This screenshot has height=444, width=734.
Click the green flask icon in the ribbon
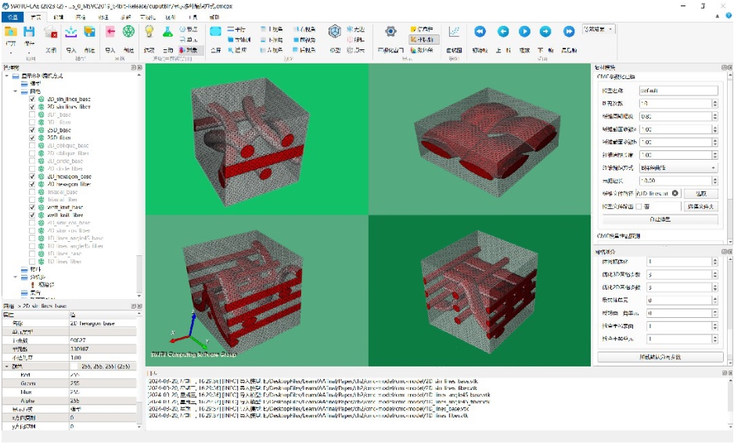coord(167,32)
